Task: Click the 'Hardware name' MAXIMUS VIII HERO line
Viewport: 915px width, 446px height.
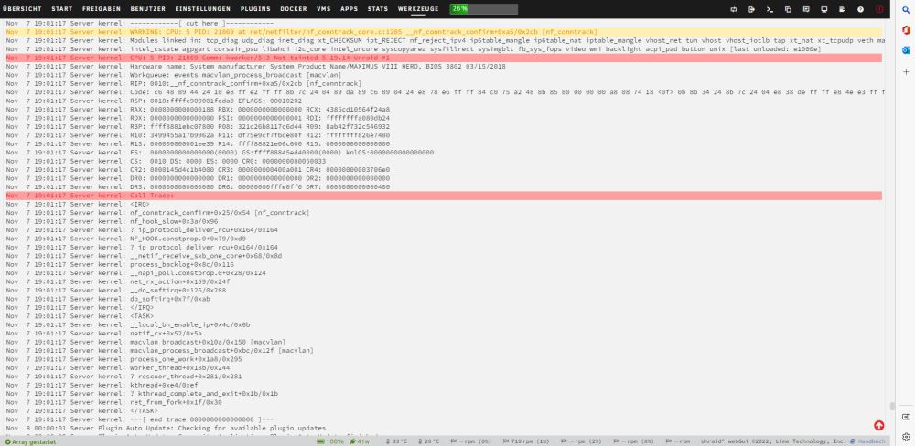Action: 255,67
